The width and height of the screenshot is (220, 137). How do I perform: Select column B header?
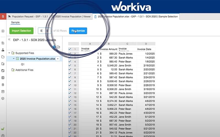tap(109, 44)
